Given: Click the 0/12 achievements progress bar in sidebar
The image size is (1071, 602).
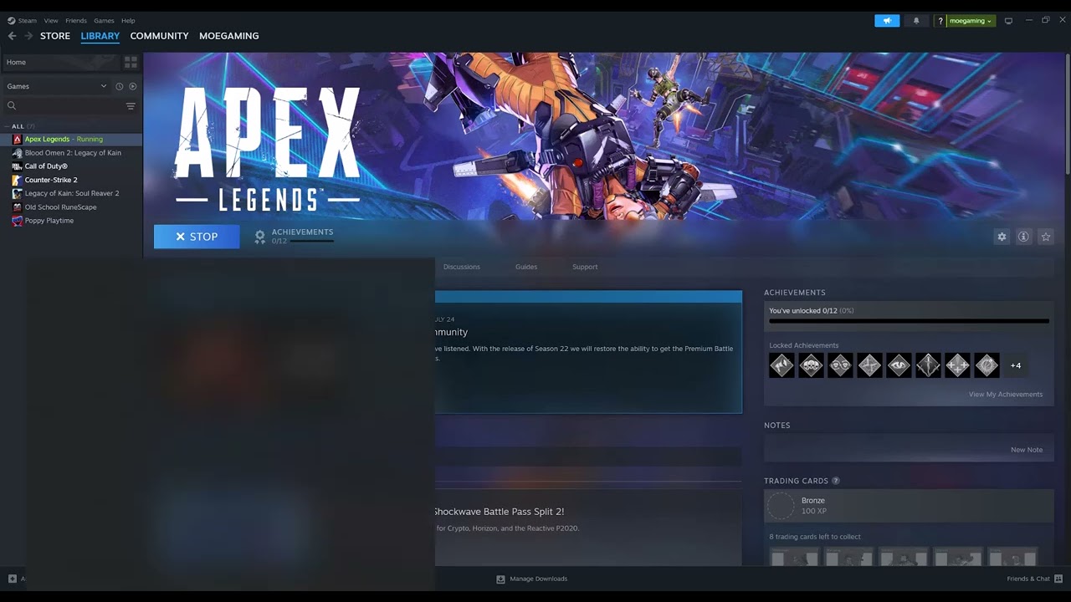Looking at the screenshot, I should click(x=909, y=321).
